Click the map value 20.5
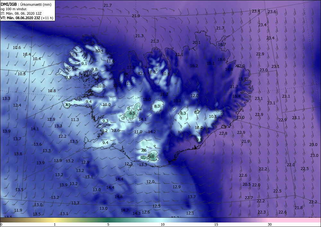The width and height of the screenshot is (321, 227). click(247, 184)
